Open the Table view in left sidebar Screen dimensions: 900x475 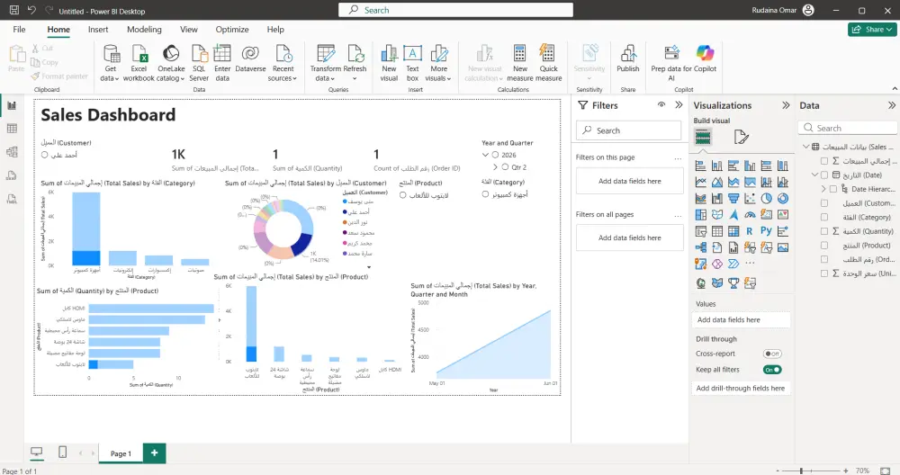click(12, 129)
